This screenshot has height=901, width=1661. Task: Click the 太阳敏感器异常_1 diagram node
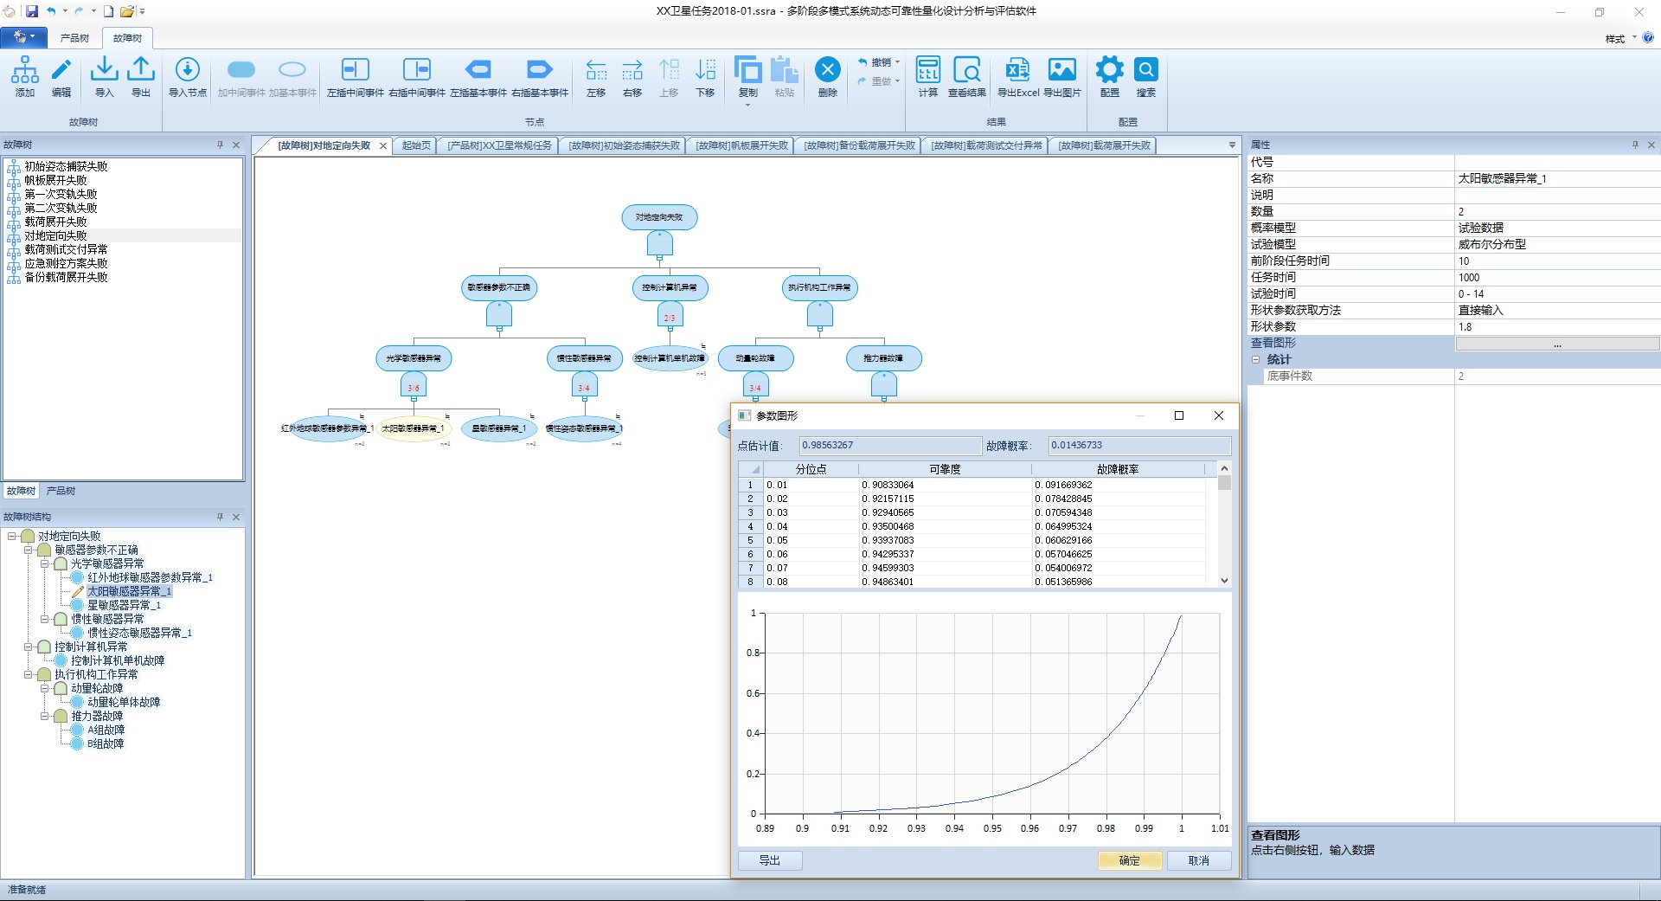tap(413, 428)
